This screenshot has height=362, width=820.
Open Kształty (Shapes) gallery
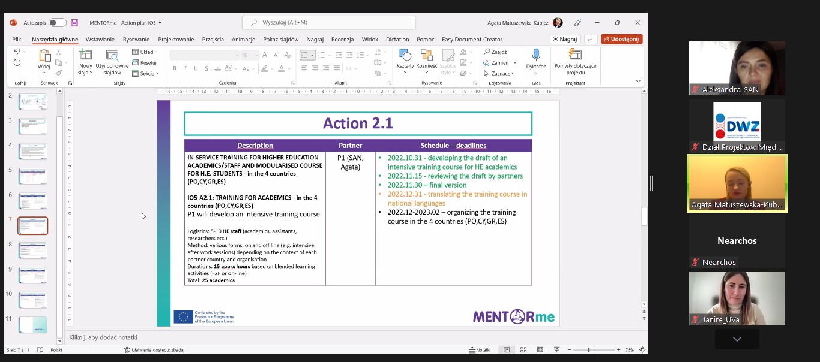pos(405,61)
